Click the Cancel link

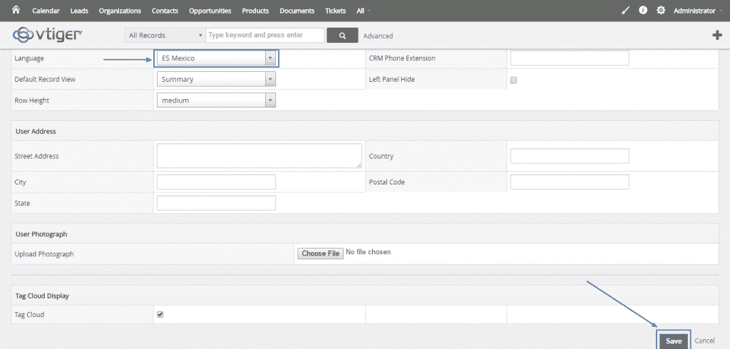tap(704, 341)
